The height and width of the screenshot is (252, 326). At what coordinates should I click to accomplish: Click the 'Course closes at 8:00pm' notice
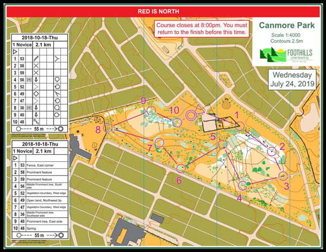[202, 29]
